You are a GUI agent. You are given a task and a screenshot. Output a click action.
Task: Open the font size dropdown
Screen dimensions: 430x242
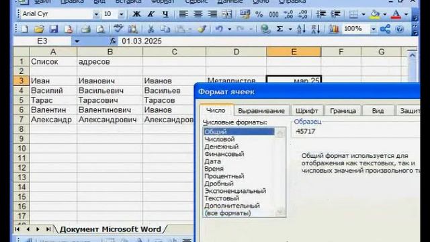121,14
